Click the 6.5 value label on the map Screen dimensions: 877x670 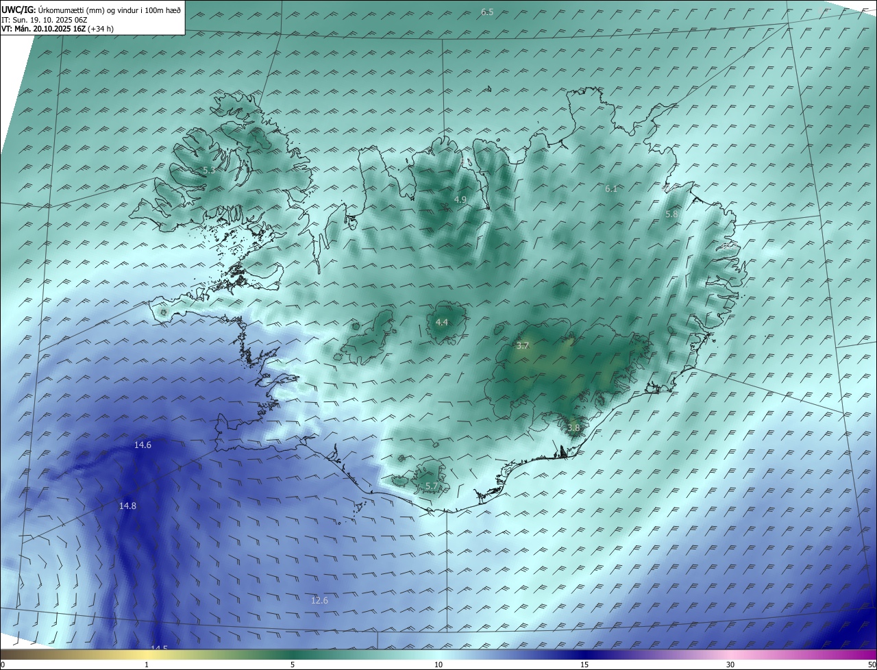coord(487,12)
